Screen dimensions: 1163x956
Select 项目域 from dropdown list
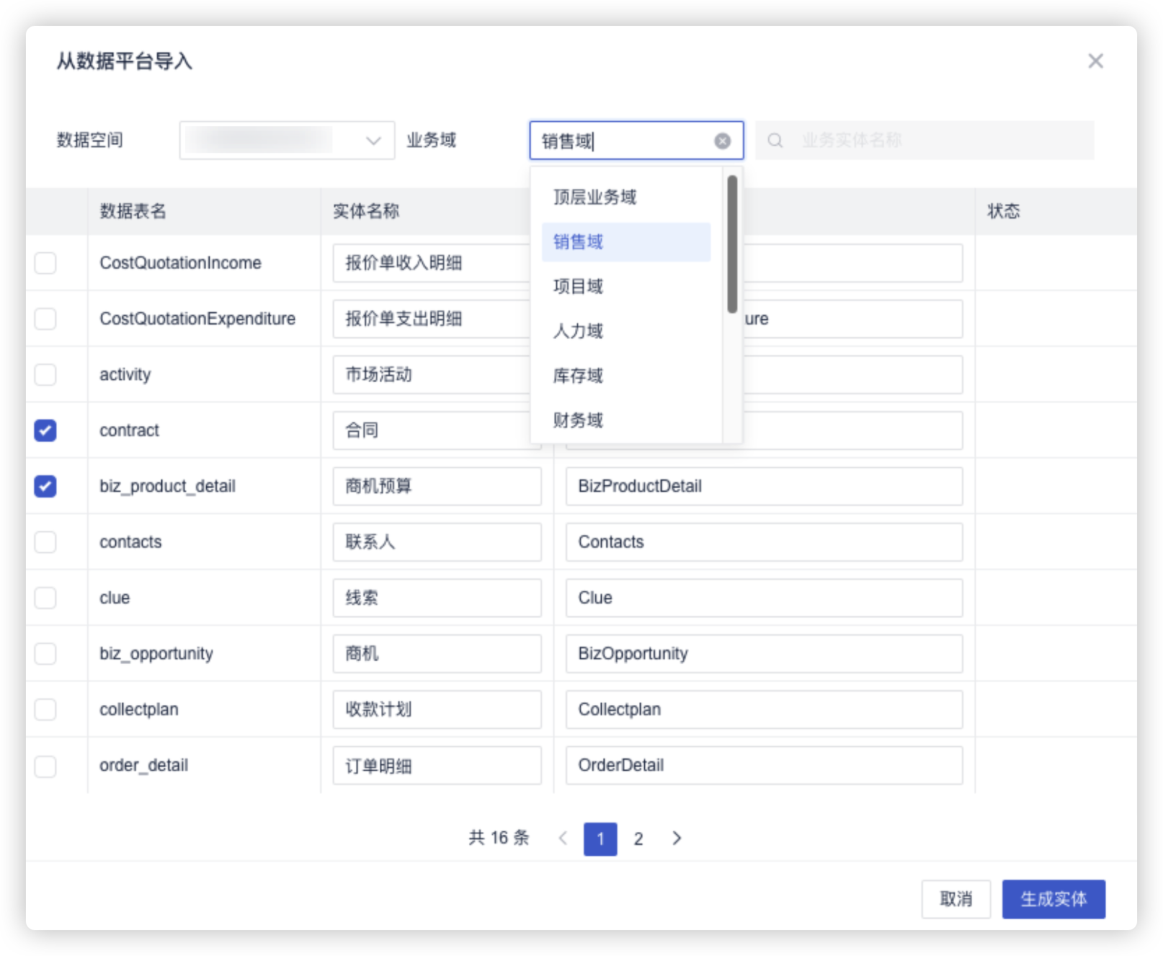pyautogui.click(x=578, y=287)
